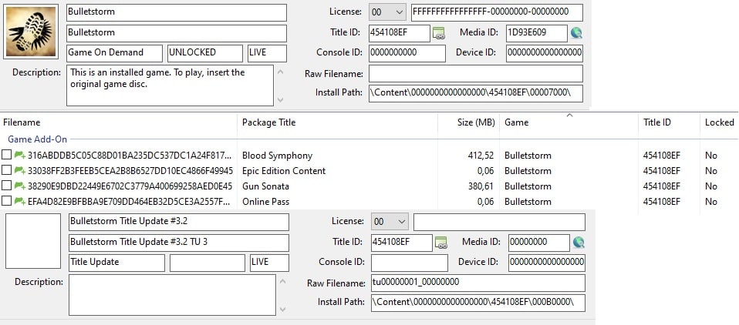This screenshot has height=325, width=739.
Task: Click filename 316ABDDB5C05C88D01BA235DC537DC1A24F817...
Action: pos(130,156)
